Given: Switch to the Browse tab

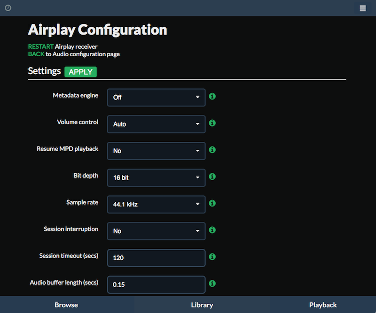Looking at the screenshot, I should [66, 305].
